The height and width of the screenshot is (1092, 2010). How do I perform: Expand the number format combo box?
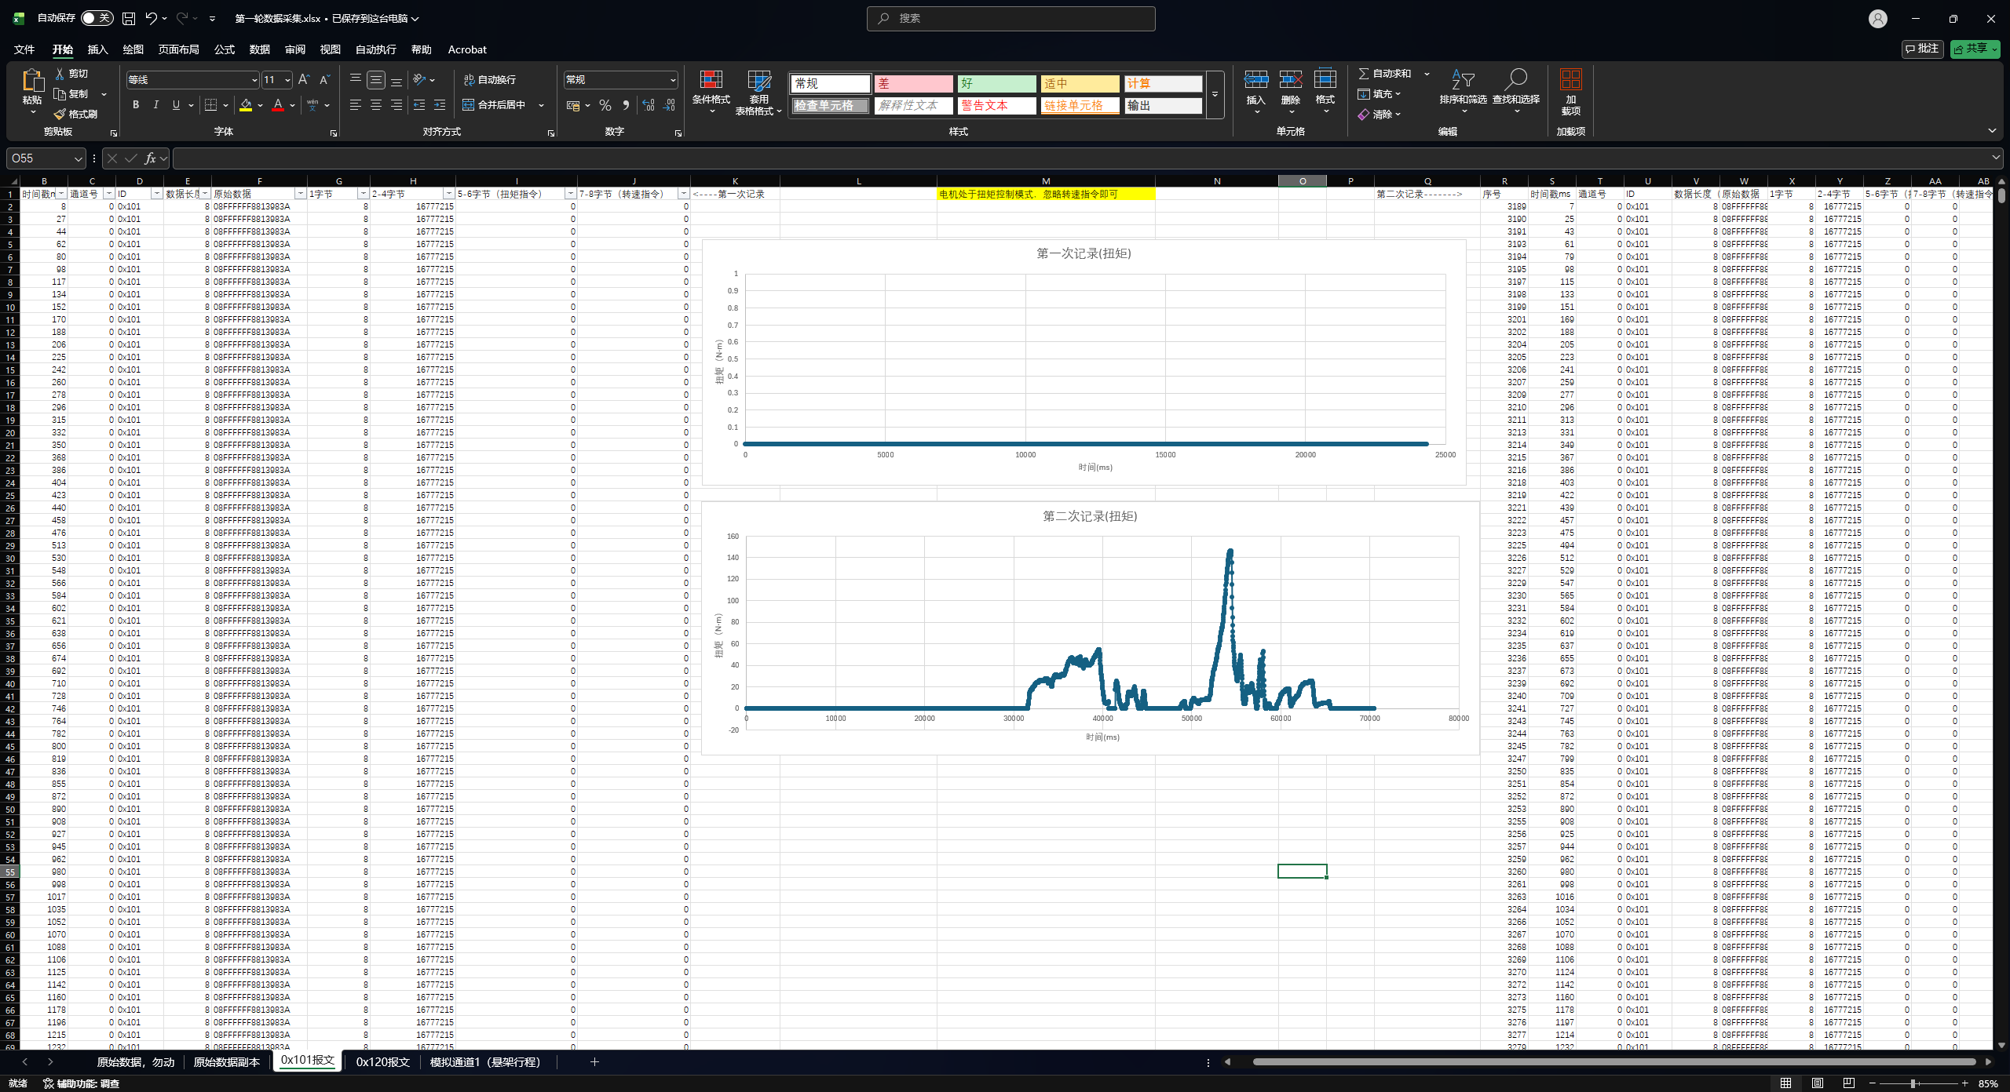(673, 80)
